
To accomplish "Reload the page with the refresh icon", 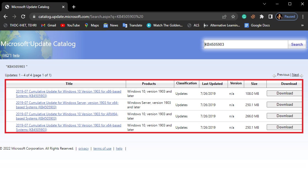I will pyautogui.click(x=23, y=17).
